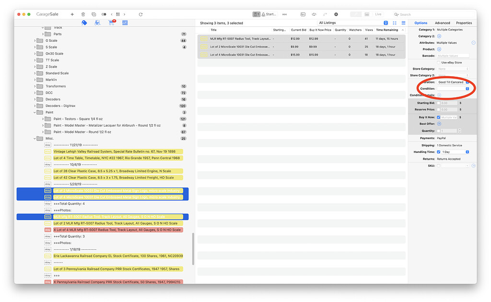Viewport: 491px width, 302px height.
Task: Open the blue price tag section
Action: [x=84, y=23]
